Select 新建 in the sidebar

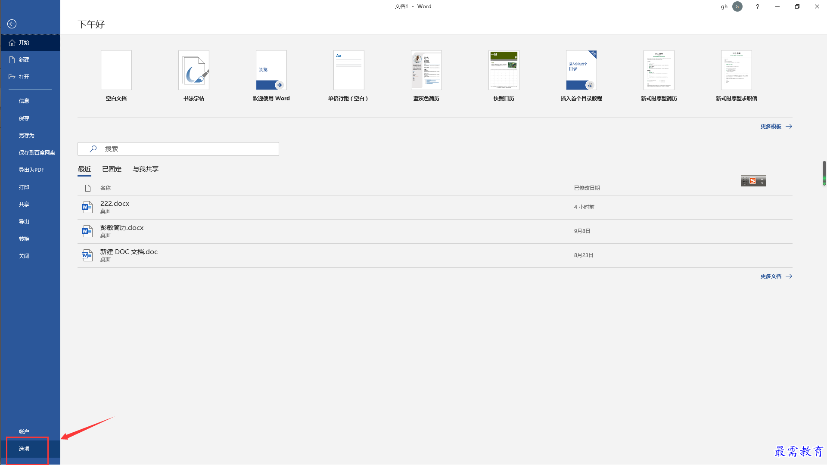click(x=30, y=60)
